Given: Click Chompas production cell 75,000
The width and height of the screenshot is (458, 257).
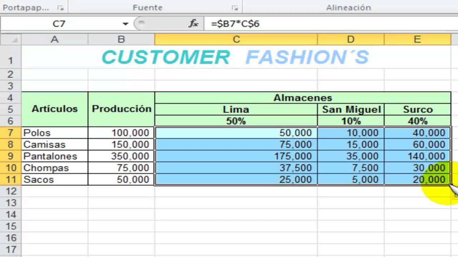Looking at the screenshot, I should (x=121, y=168).
